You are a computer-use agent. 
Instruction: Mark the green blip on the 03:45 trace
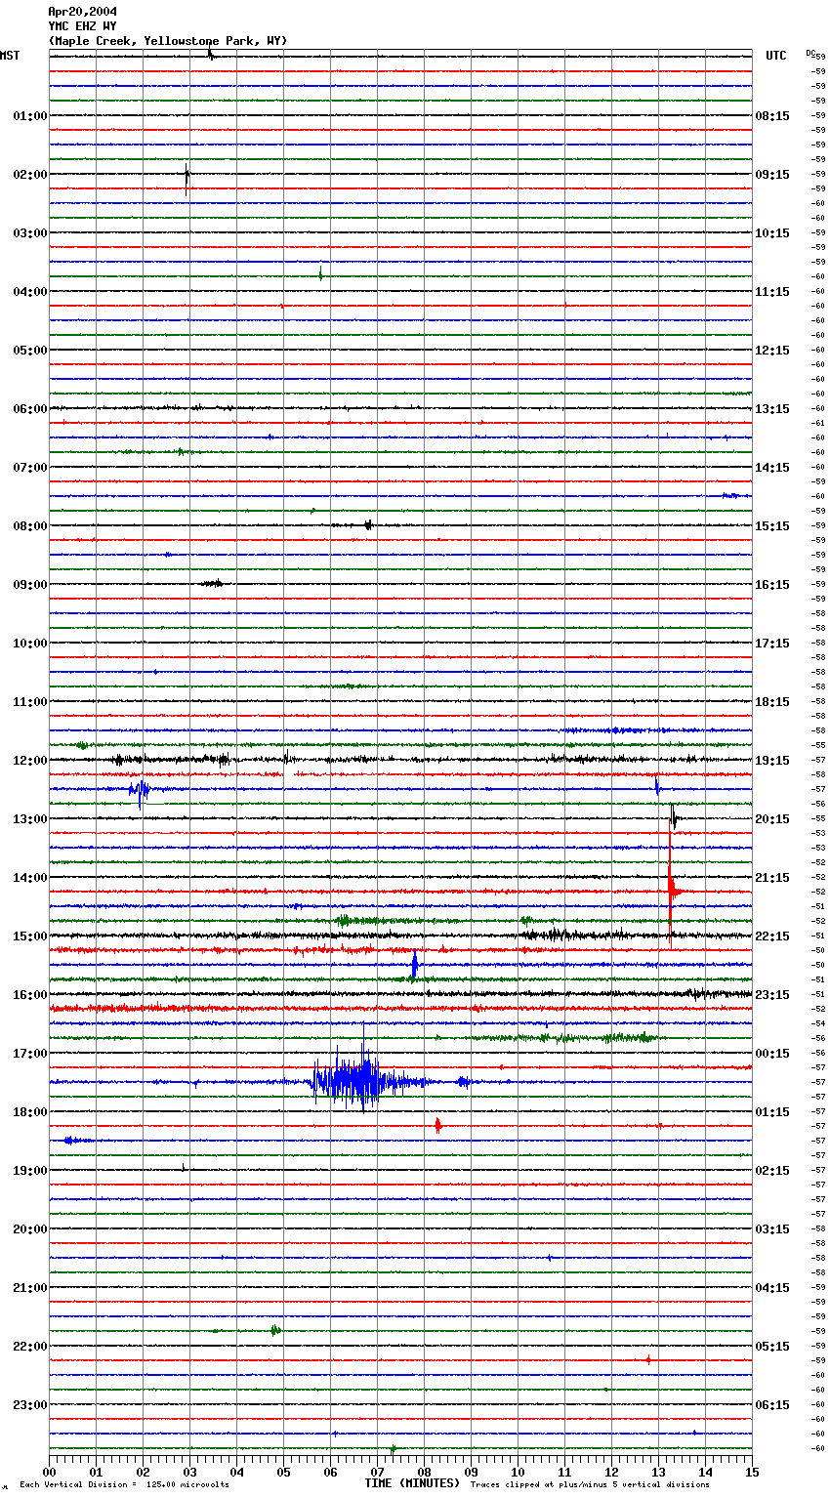320,274
